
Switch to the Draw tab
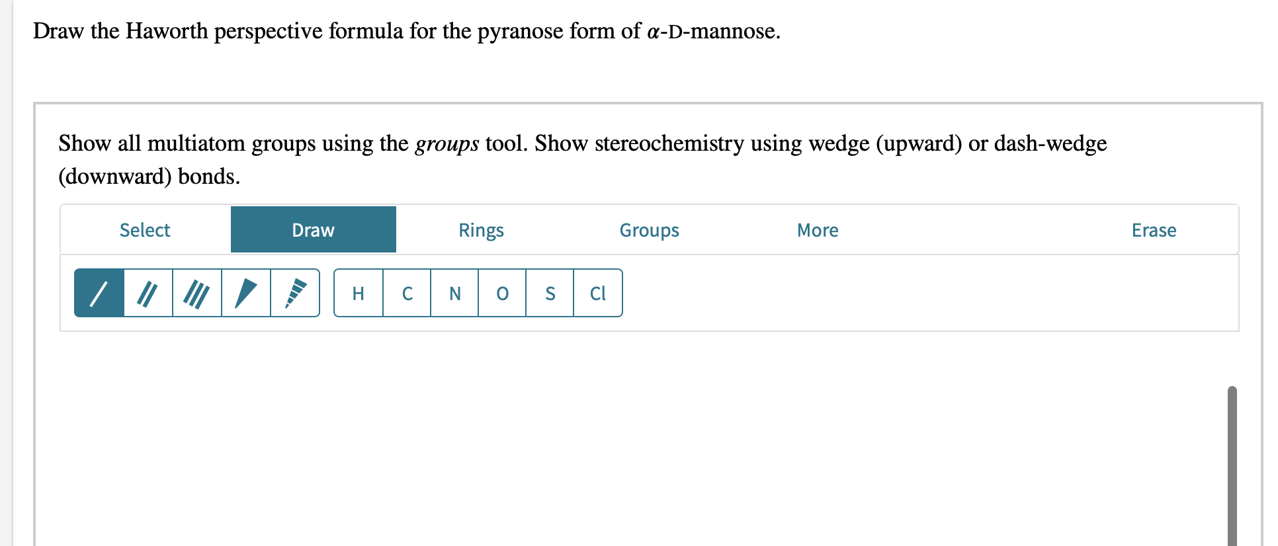(313, 230)
